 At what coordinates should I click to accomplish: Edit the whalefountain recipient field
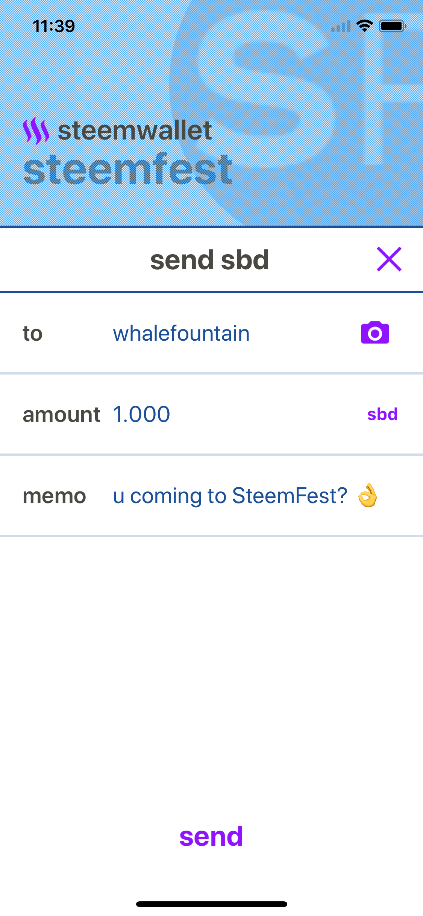(181, 334)
